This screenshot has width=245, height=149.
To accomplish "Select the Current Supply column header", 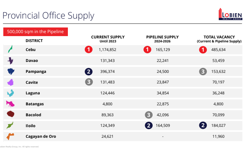I will coord(108,39).
